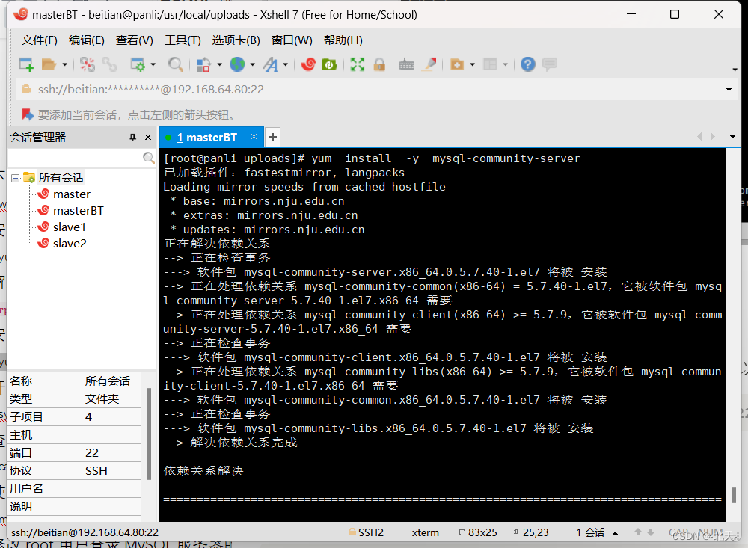Toggle full screen with green arrows icon
748x548 pixels.
pyautogui.click(x=358, y=64)
